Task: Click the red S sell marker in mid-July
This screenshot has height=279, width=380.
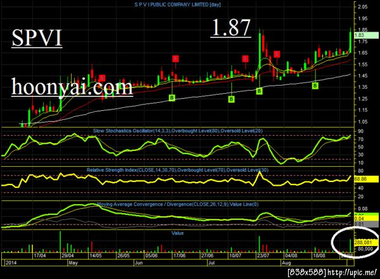Action: [x=245, y=58]
